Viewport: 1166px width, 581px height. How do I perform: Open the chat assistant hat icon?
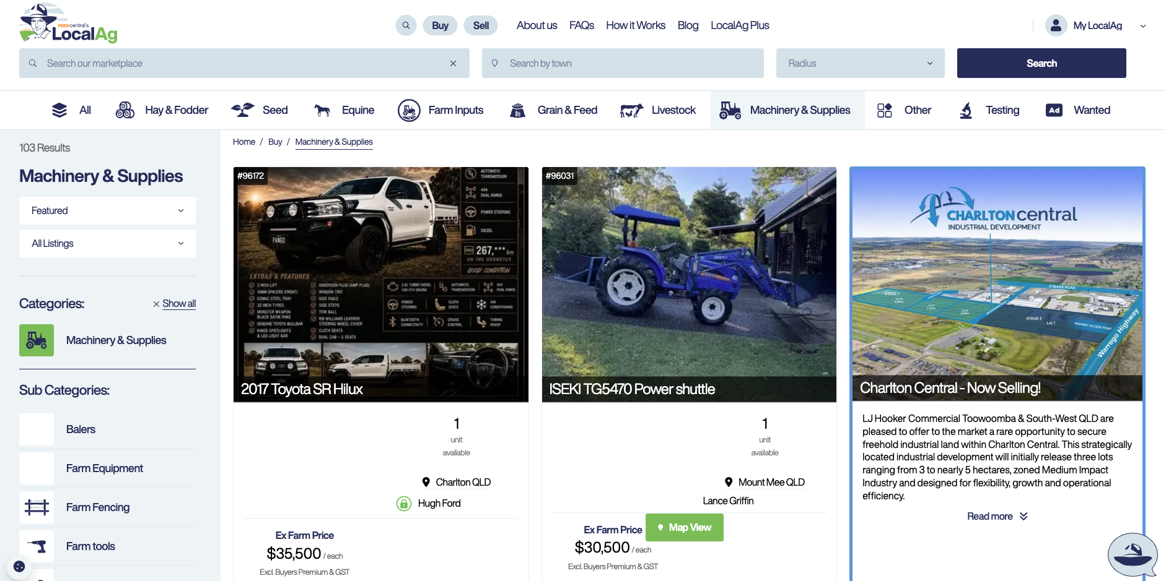(1132, 555)
